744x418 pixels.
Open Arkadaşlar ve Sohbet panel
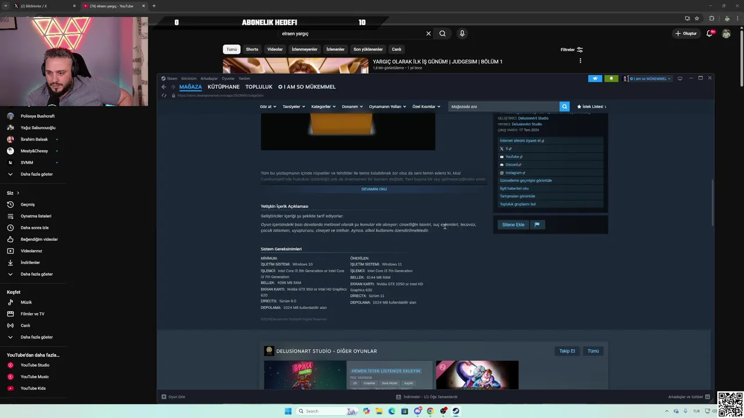pos(689,397)
